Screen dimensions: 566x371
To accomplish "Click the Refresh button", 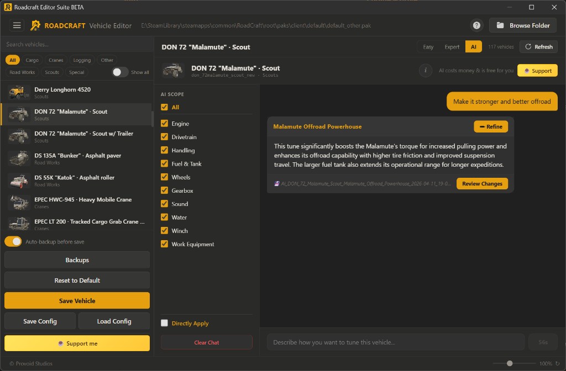I will click(538, 46).
